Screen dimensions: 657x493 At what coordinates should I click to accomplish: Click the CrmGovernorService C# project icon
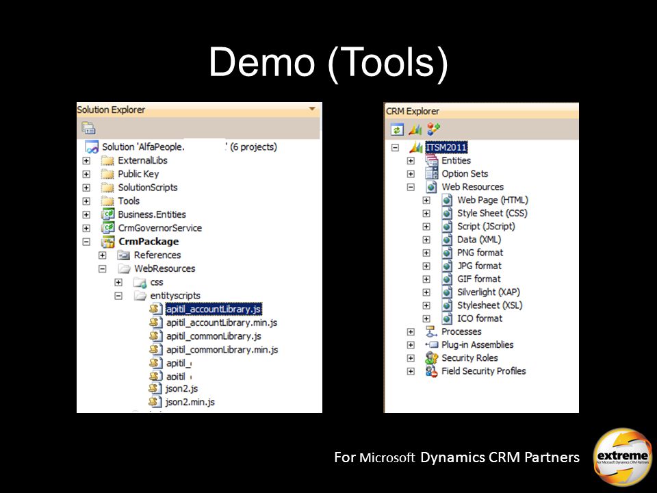(107, 228)
